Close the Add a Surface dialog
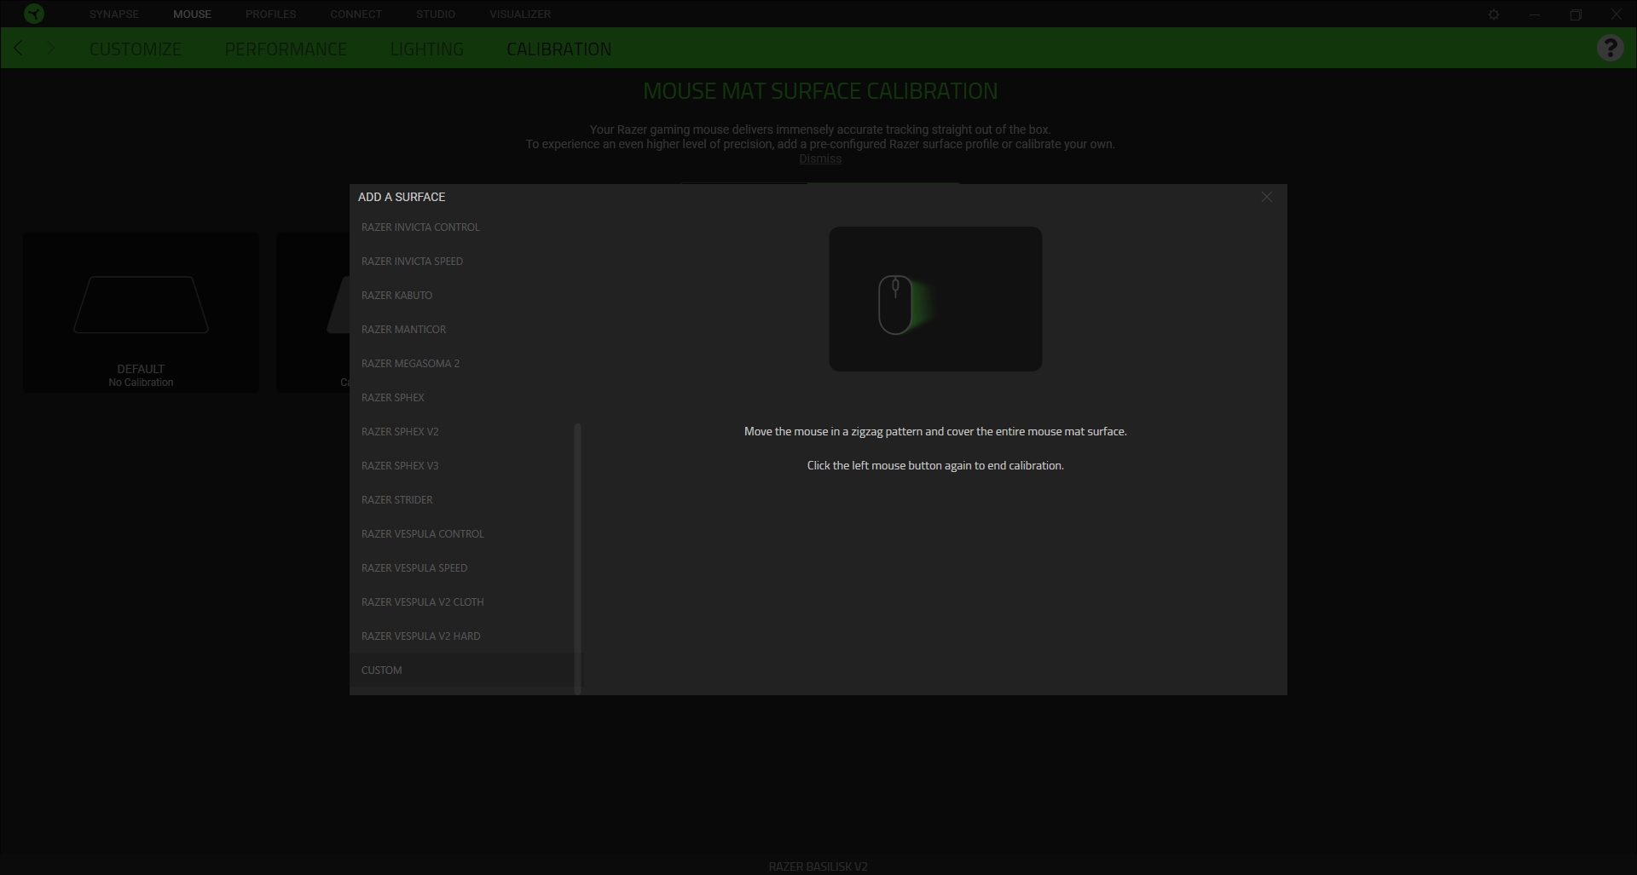1637x875 pixels. click(1267, 197)
